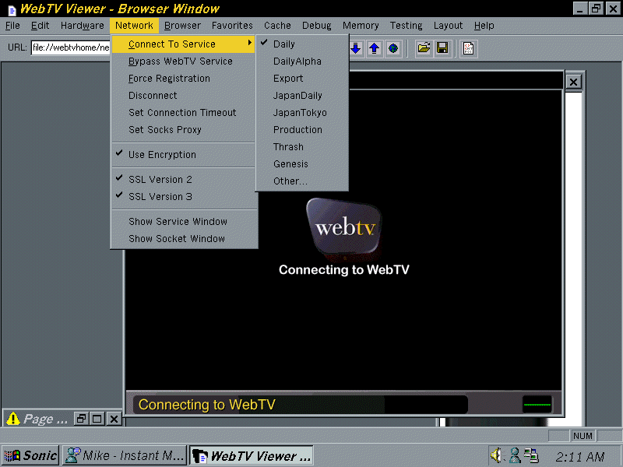Click the speaker volume icon in system tray
Viewport: 623px width, 467px height.
496,455
